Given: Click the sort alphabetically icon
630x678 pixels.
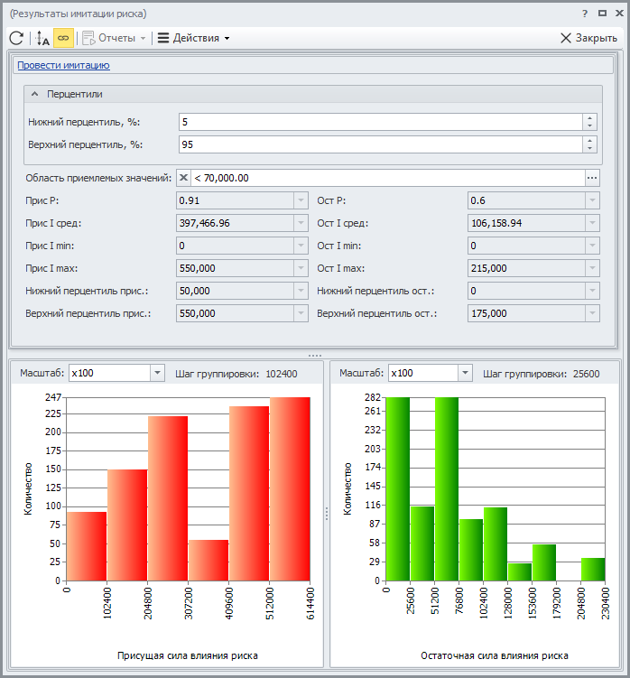Looking at the screenshot, I should 42,38.
